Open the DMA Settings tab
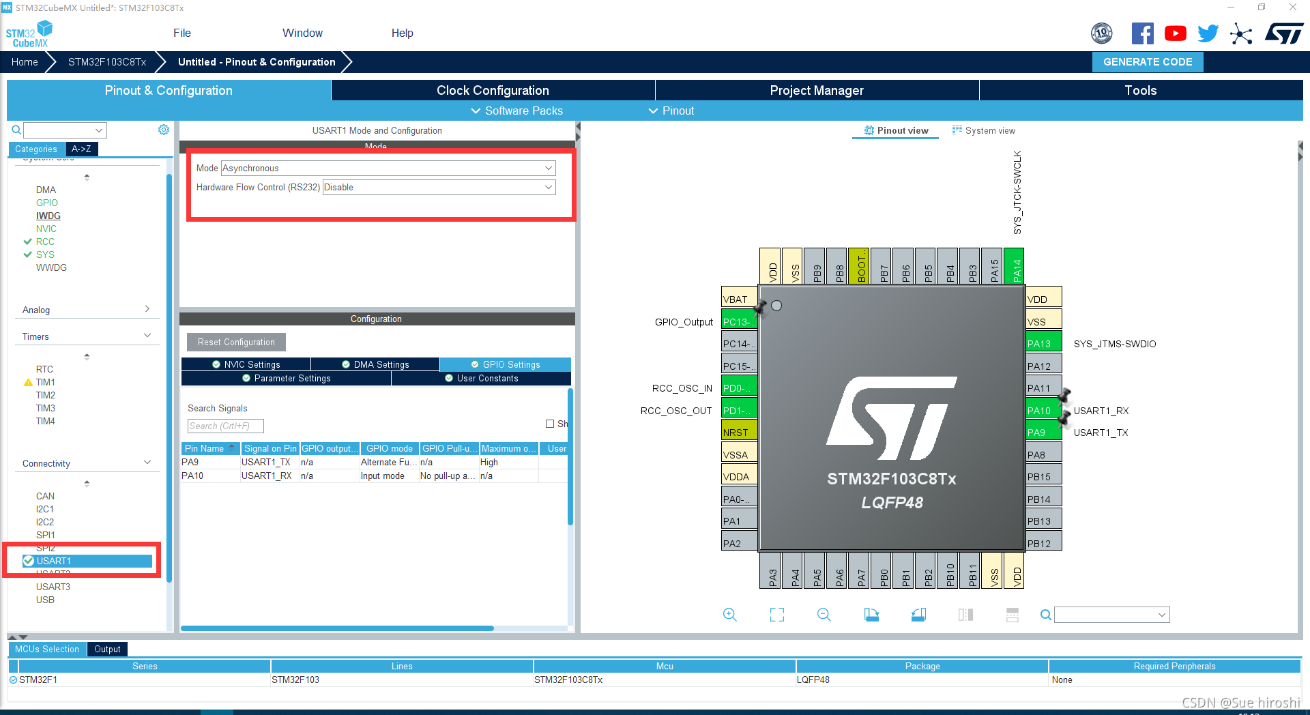 click(x=375, y=364)
